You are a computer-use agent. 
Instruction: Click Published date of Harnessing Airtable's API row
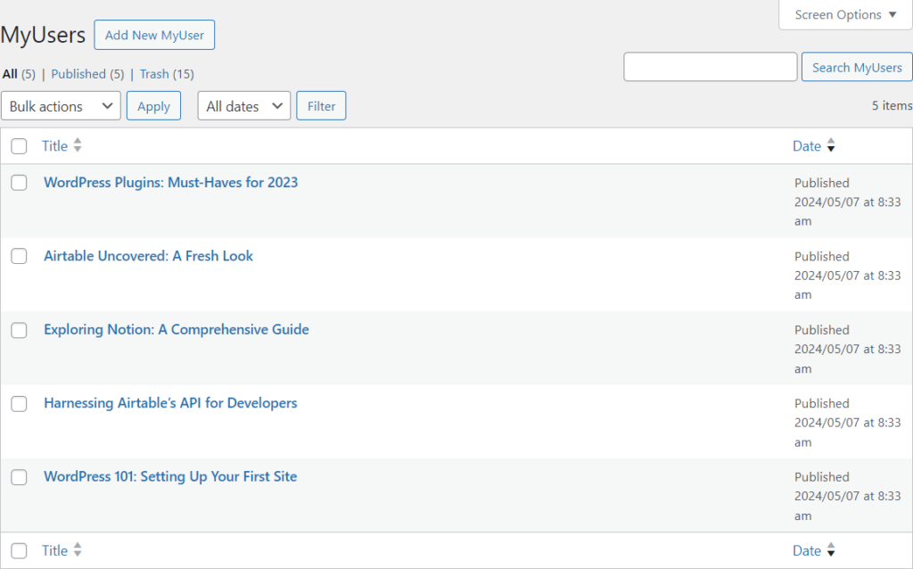click(848, 422)
